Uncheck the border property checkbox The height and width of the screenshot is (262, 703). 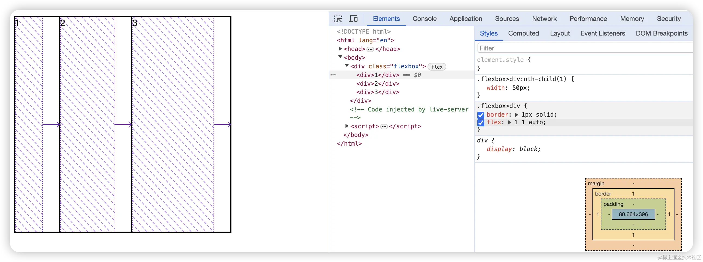481,115
